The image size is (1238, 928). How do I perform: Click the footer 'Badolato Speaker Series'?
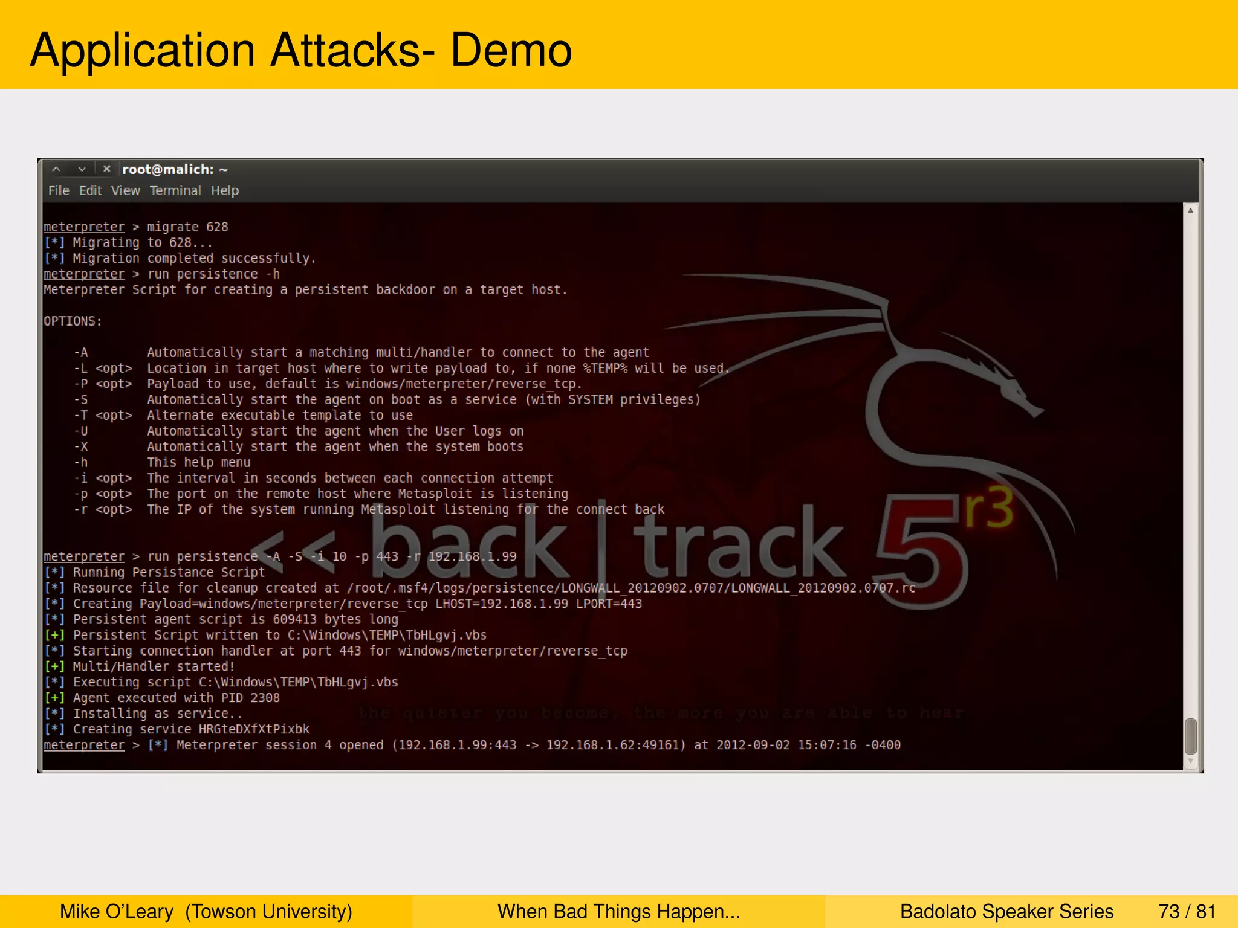(x=1006, y=911)
